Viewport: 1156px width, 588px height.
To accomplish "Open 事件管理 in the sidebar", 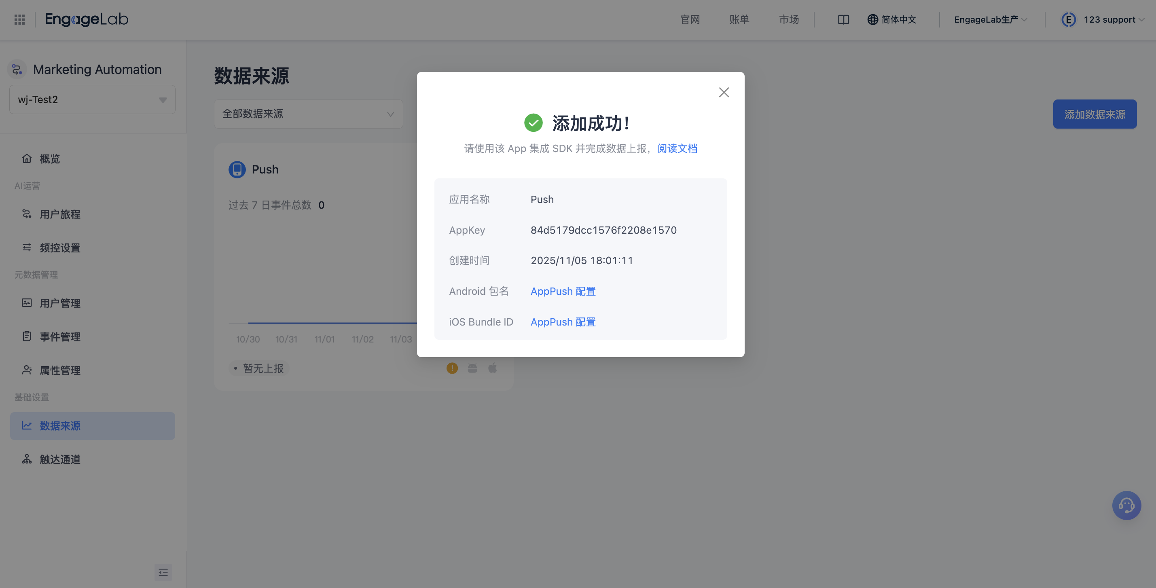I will click(x=60, y=337).
